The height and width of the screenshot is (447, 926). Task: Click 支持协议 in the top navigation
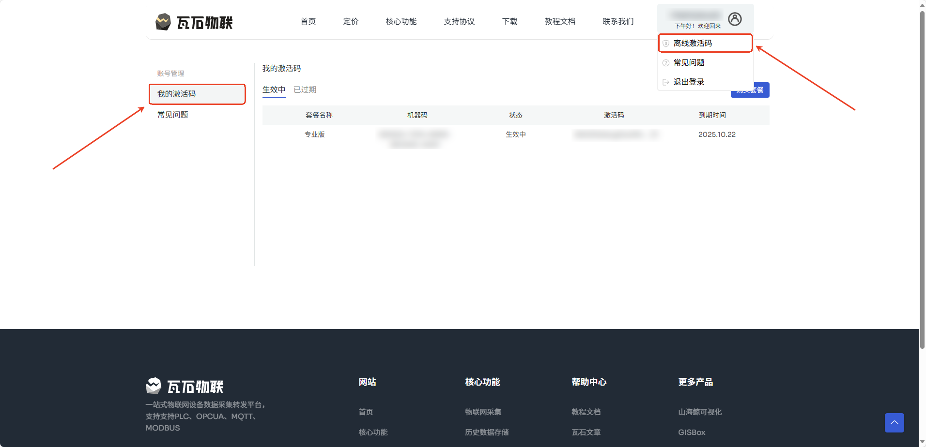(x=459, y=22)
